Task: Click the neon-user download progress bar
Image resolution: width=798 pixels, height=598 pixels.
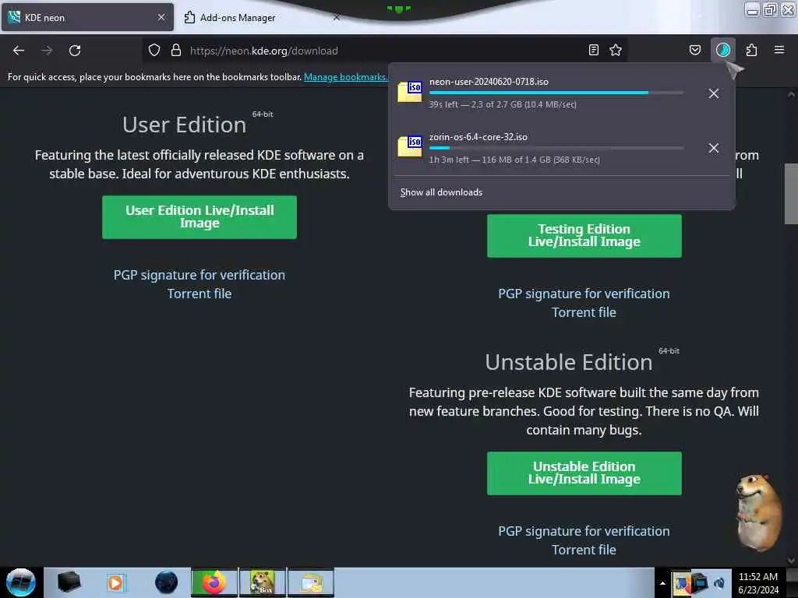Action: click(556, 93)
